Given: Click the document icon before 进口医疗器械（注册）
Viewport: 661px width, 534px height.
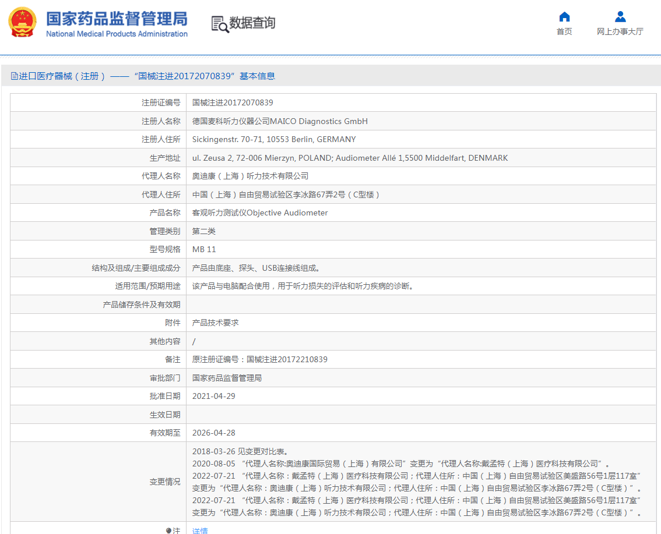Looking at the screenshot, I should (13, 76).
